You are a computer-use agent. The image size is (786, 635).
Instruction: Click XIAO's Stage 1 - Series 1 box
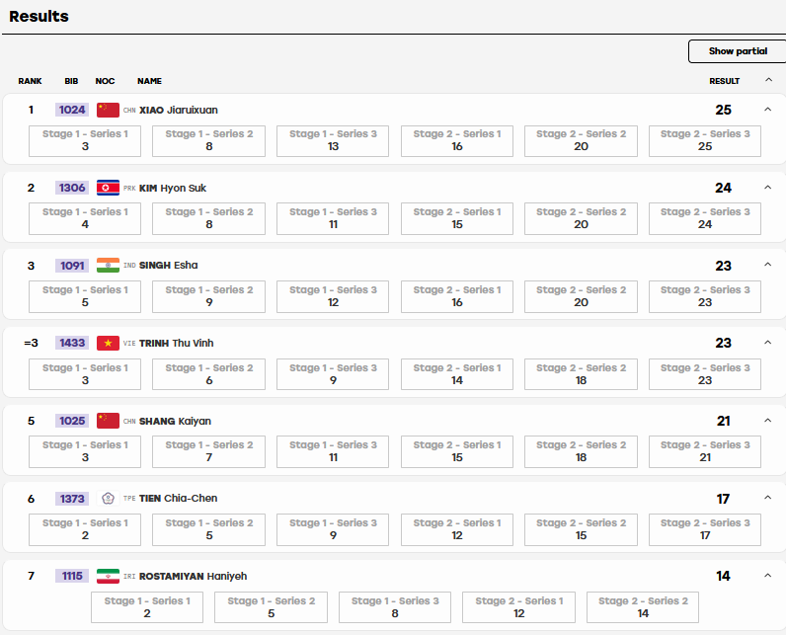point(85,141)
